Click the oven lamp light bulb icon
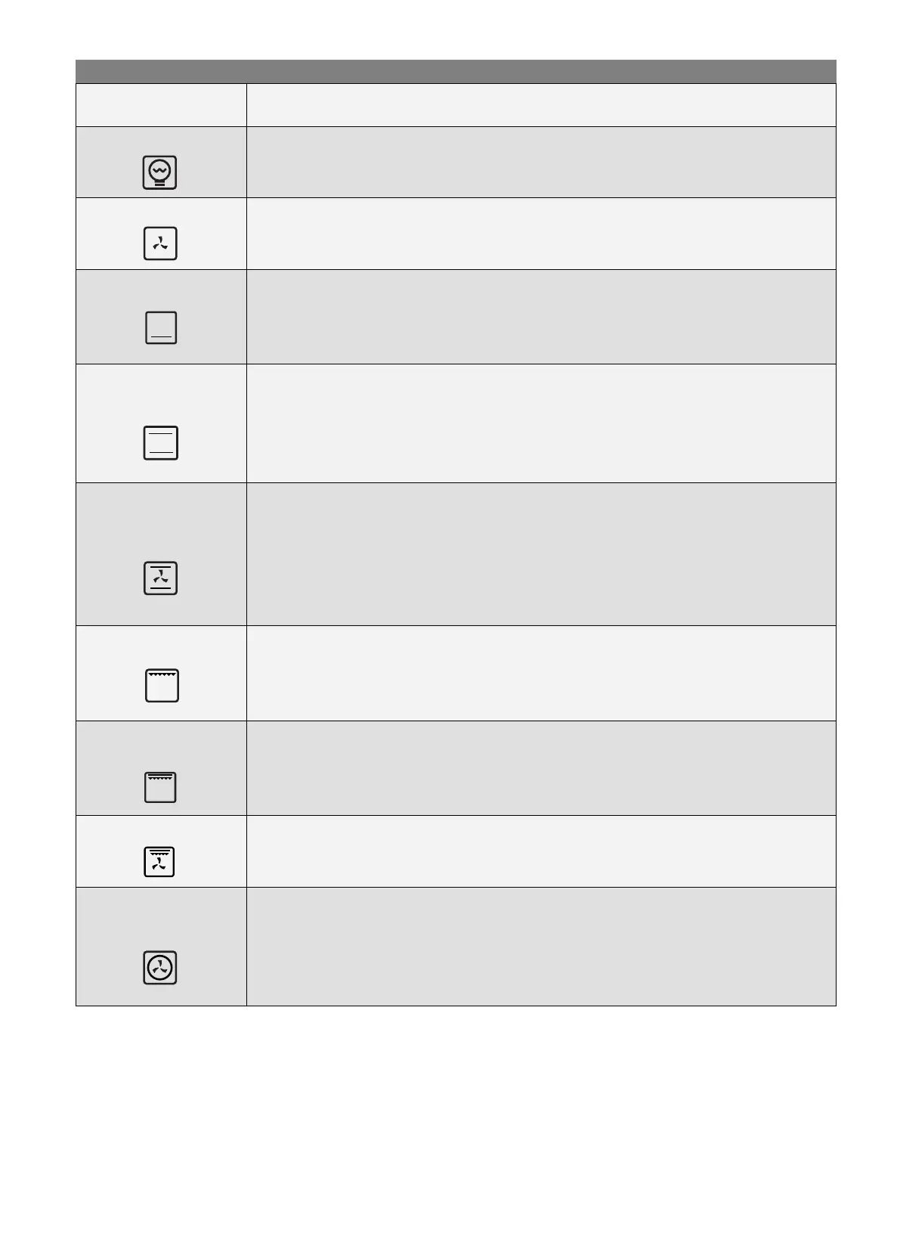The height and width of the screenshot is (1243, 900). click(159, 172)
